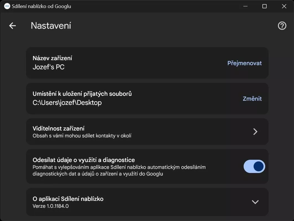The height and width of the screenshot is (221, 294).
Task: Go back using the left arrow icon
Action: (x=12, y=26)
